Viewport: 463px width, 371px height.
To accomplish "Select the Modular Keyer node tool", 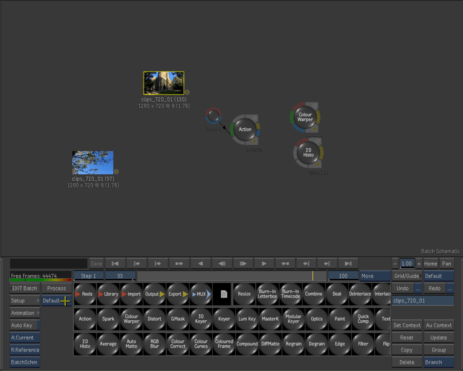I will point(293,319).
